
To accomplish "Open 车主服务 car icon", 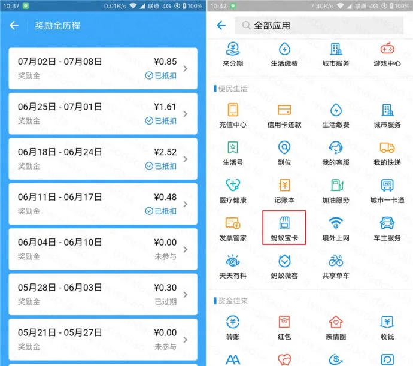I will [387, 223].
